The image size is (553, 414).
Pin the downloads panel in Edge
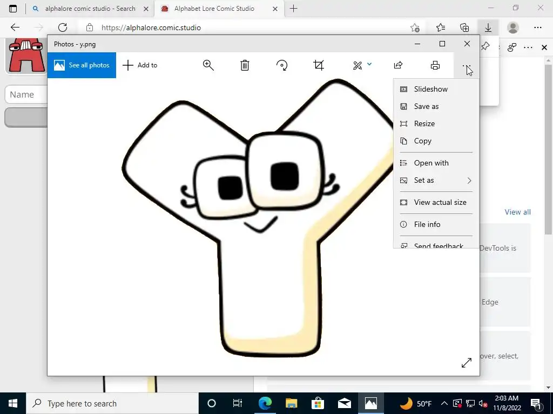[485, 46]
